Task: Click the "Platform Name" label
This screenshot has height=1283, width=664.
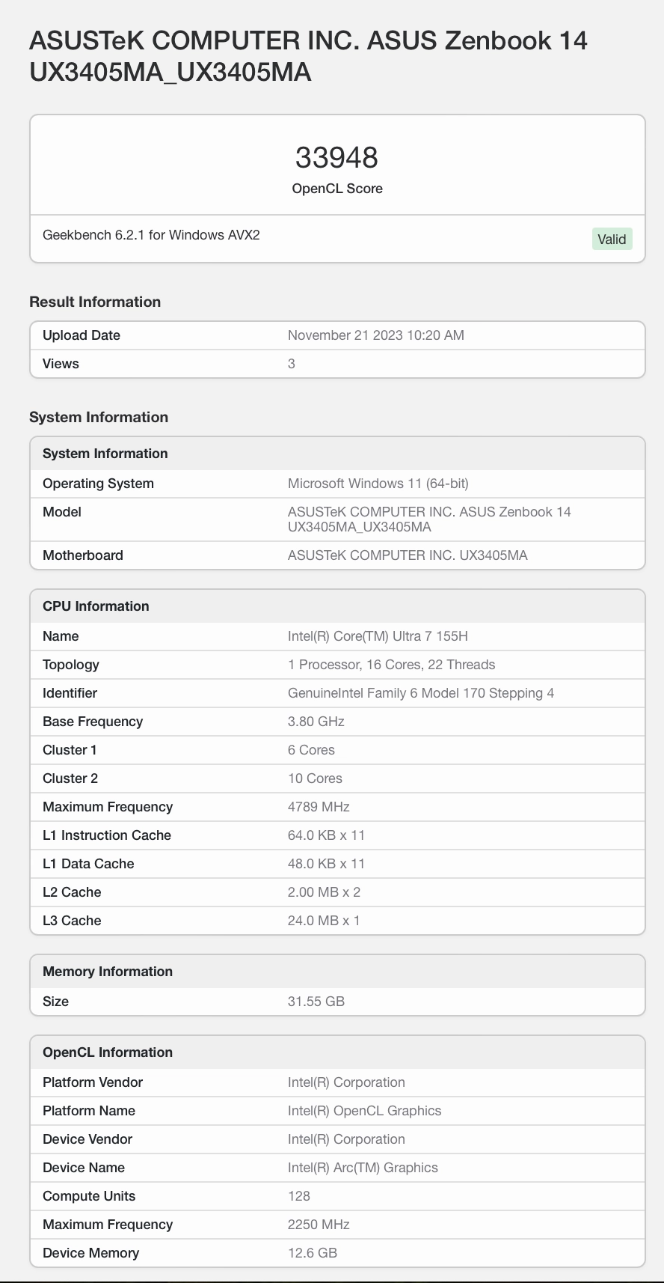Action: (89, 1111)
